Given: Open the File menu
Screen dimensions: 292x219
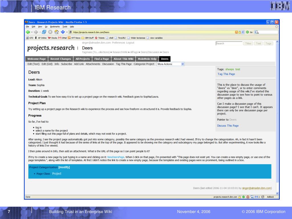Looking at the screenshot, I should pyautogui.click(x=27, y=27).
